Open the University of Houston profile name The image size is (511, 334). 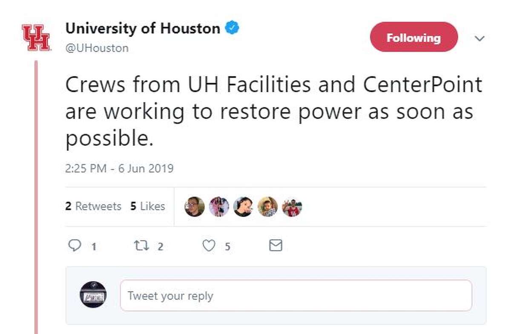pyautogui.click(x=142, y=29)
